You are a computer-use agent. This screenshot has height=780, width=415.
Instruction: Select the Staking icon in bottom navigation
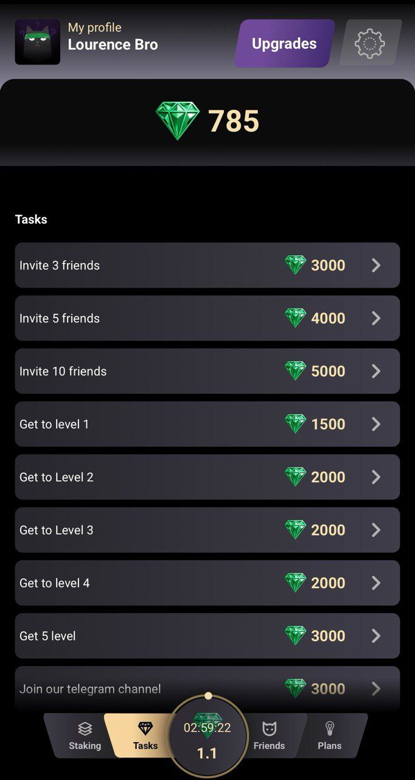(x=85, y=728)
